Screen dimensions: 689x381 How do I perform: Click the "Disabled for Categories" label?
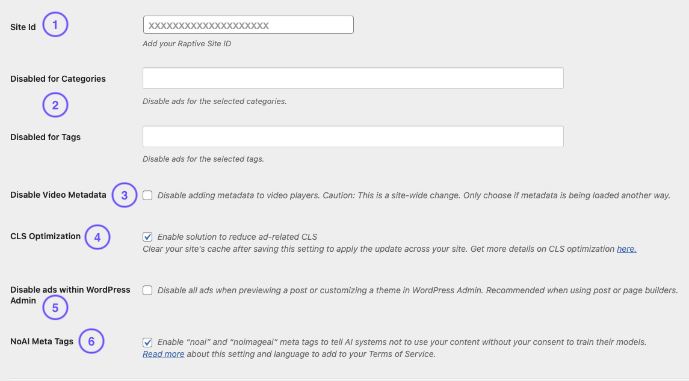[x=58, y=79]
